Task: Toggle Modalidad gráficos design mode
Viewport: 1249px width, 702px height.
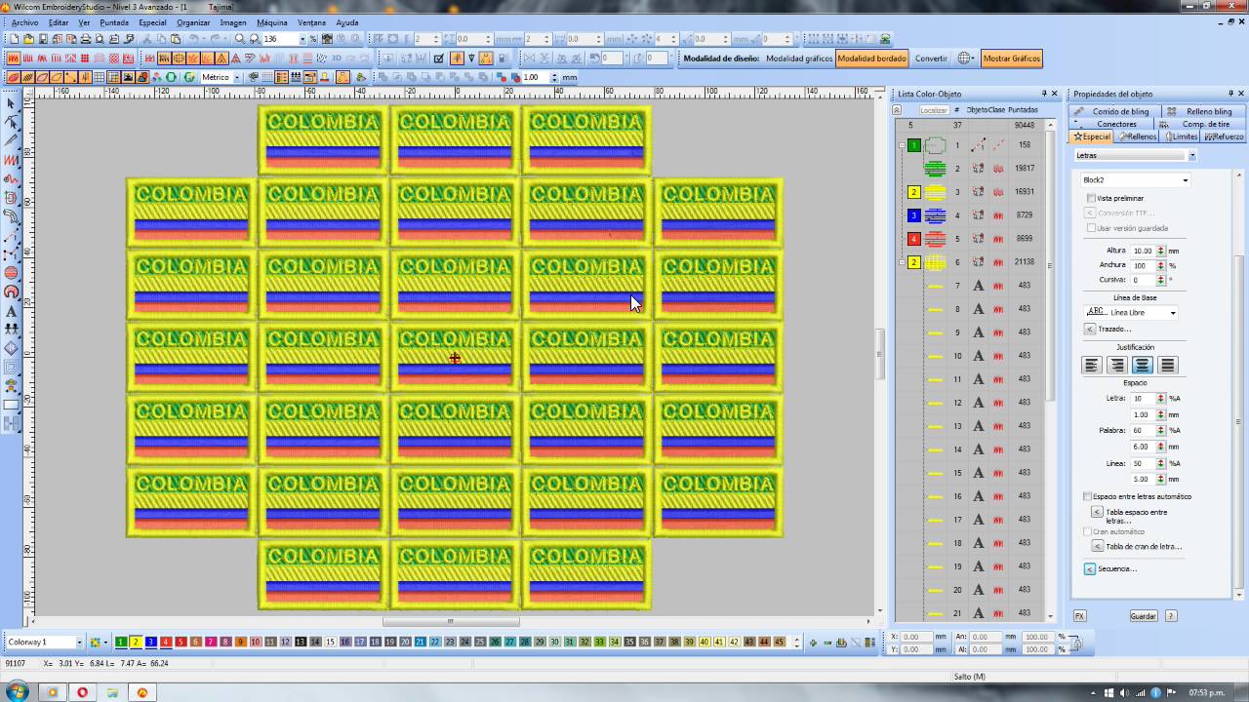Action: [x=798, y=58]
